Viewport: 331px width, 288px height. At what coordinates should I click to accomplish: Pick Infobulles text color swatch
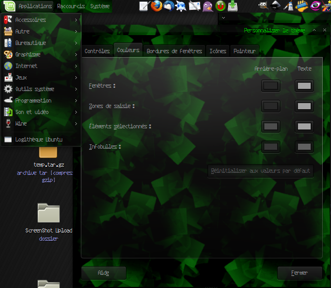click(304, 146)
